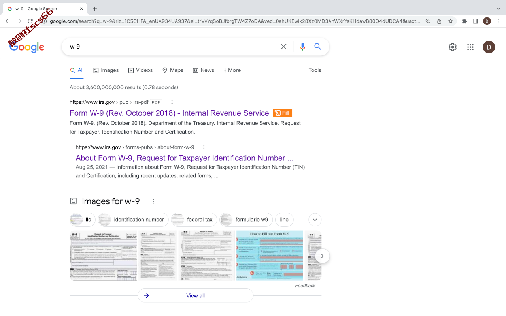Expand the image filter chips chevron
This screenshot has width=506, height=316.
(x=315, y=220)
